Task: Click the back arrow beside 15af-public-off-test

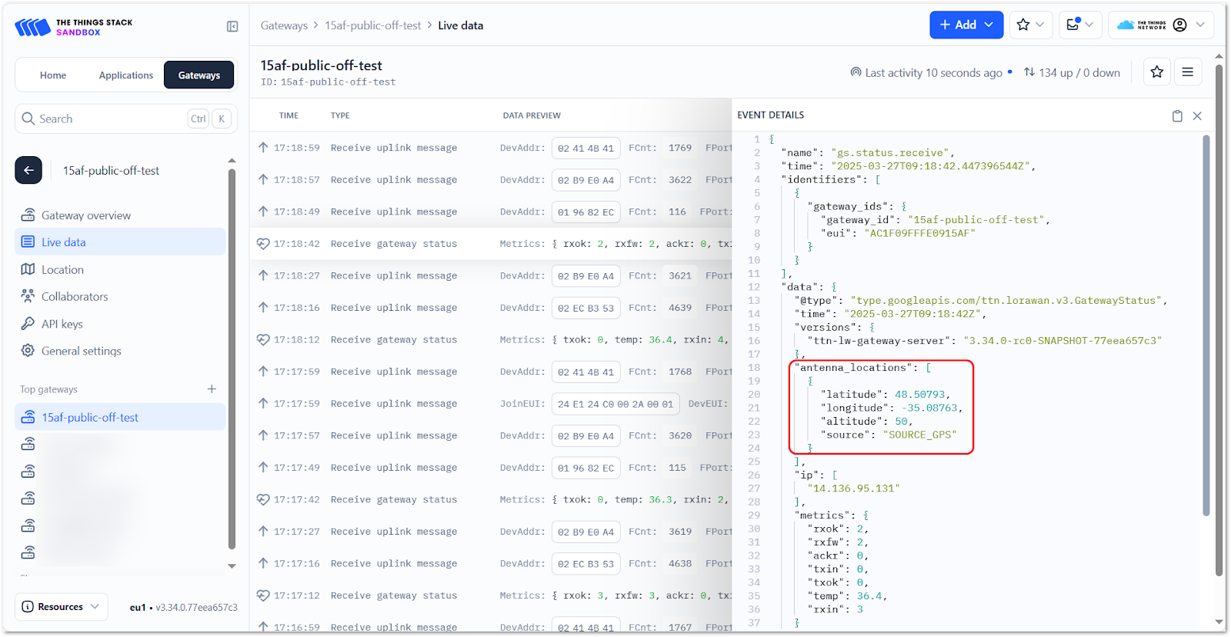Action: (x=28, y=171)
